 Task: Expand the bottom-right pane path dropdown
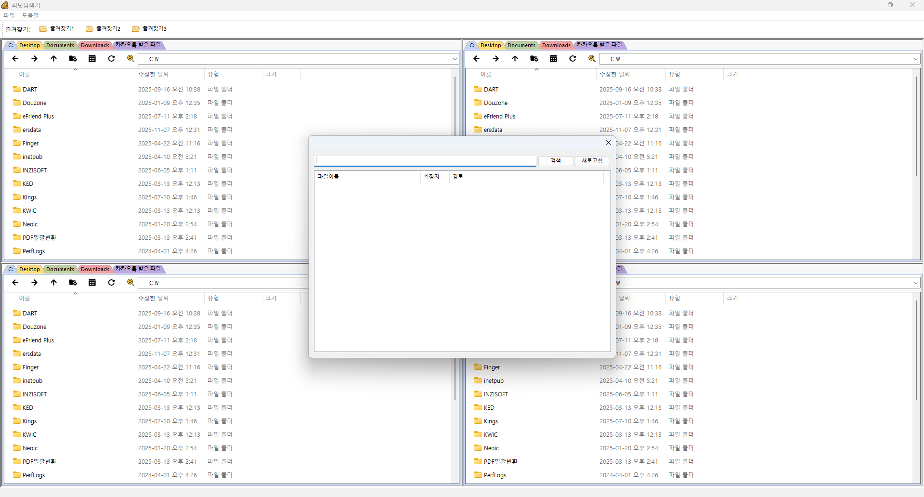point(916,283)
